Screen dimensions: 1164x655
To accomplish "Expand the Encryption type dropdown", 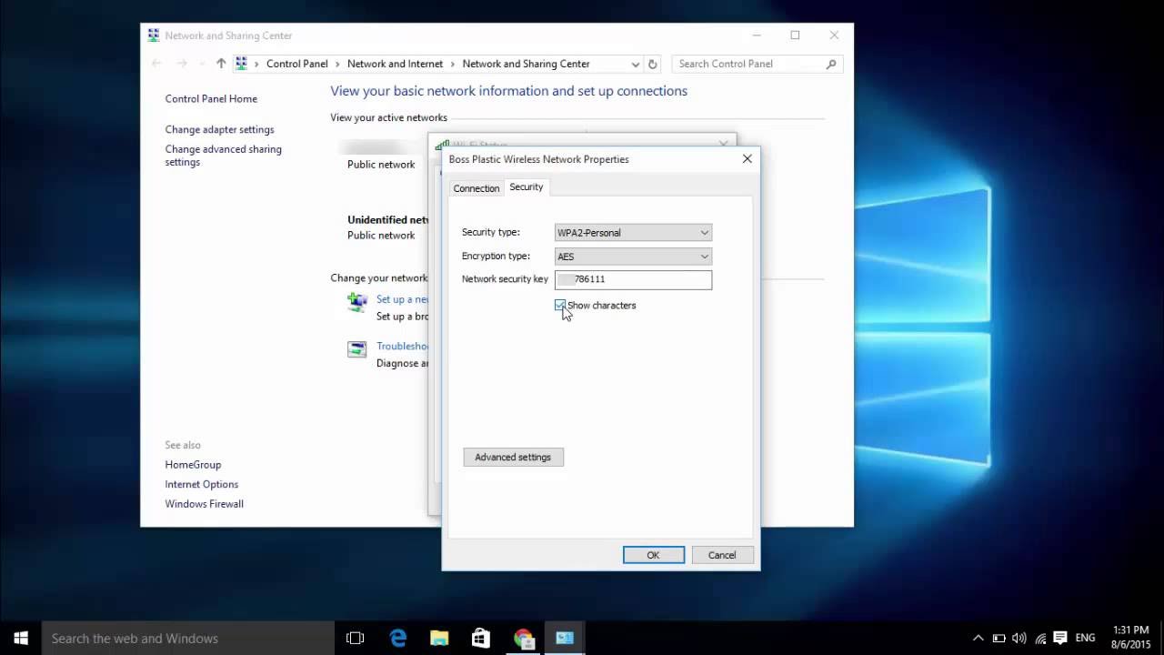I will pyautogui.click(x=633, y=257).
